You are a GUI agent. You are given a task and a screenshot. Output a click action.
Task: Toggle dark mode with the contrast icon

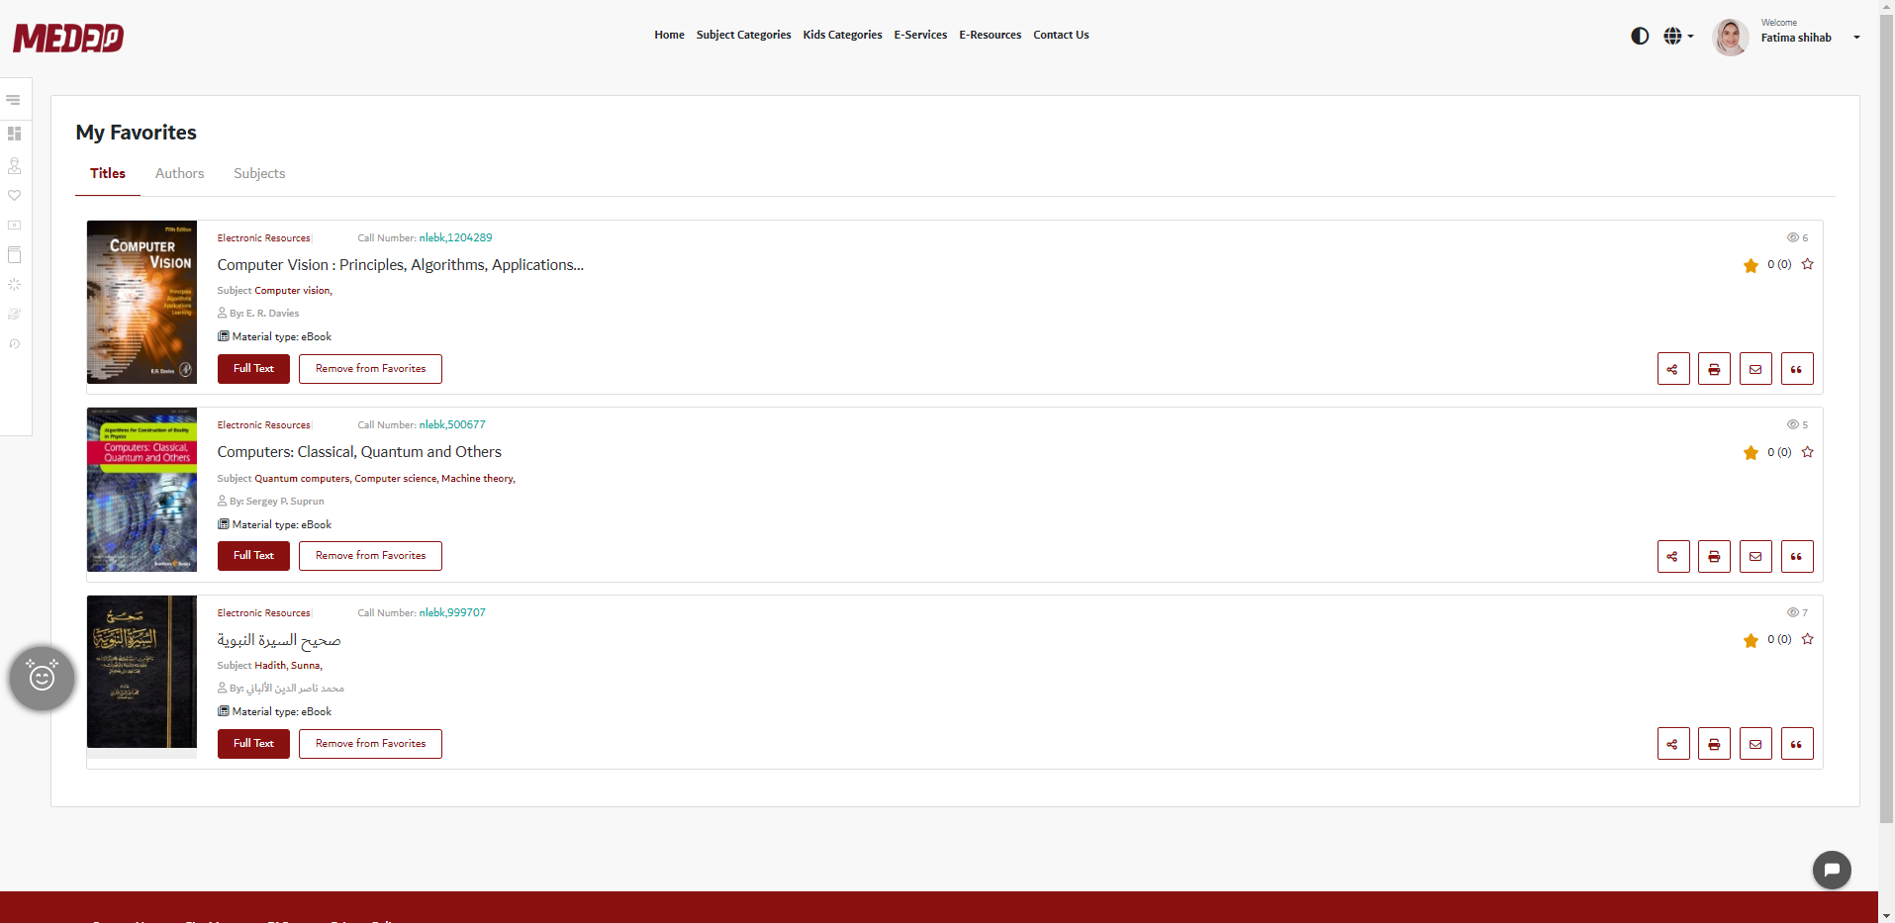coord(1639,36)
